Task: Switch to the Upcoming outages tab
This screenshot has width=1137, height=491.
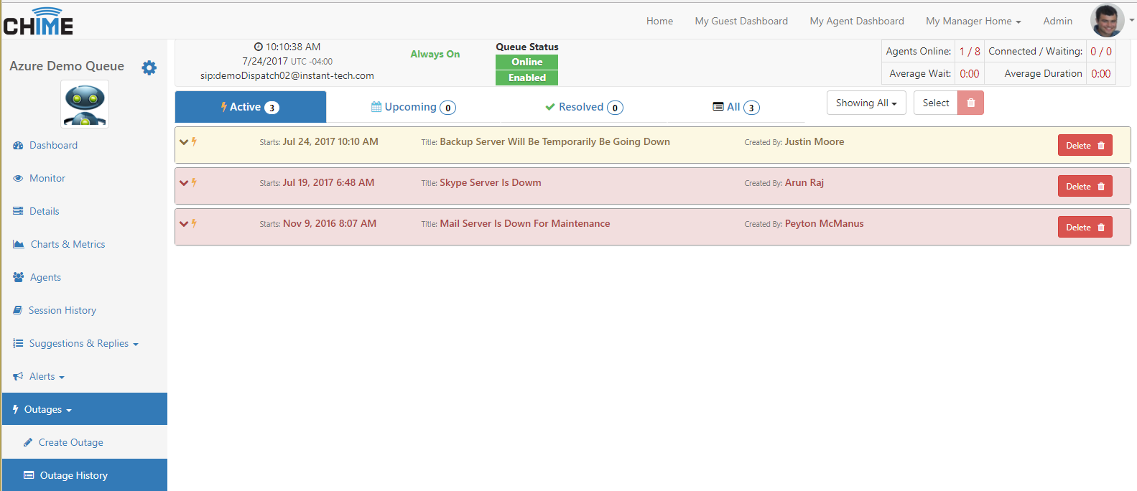Action: coord(414,107)
